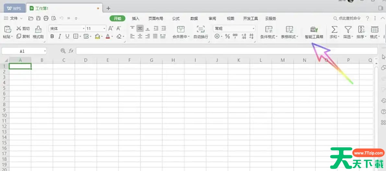
Task: Click Merge and Center 合并居中 icon
Action: [181, 29]
